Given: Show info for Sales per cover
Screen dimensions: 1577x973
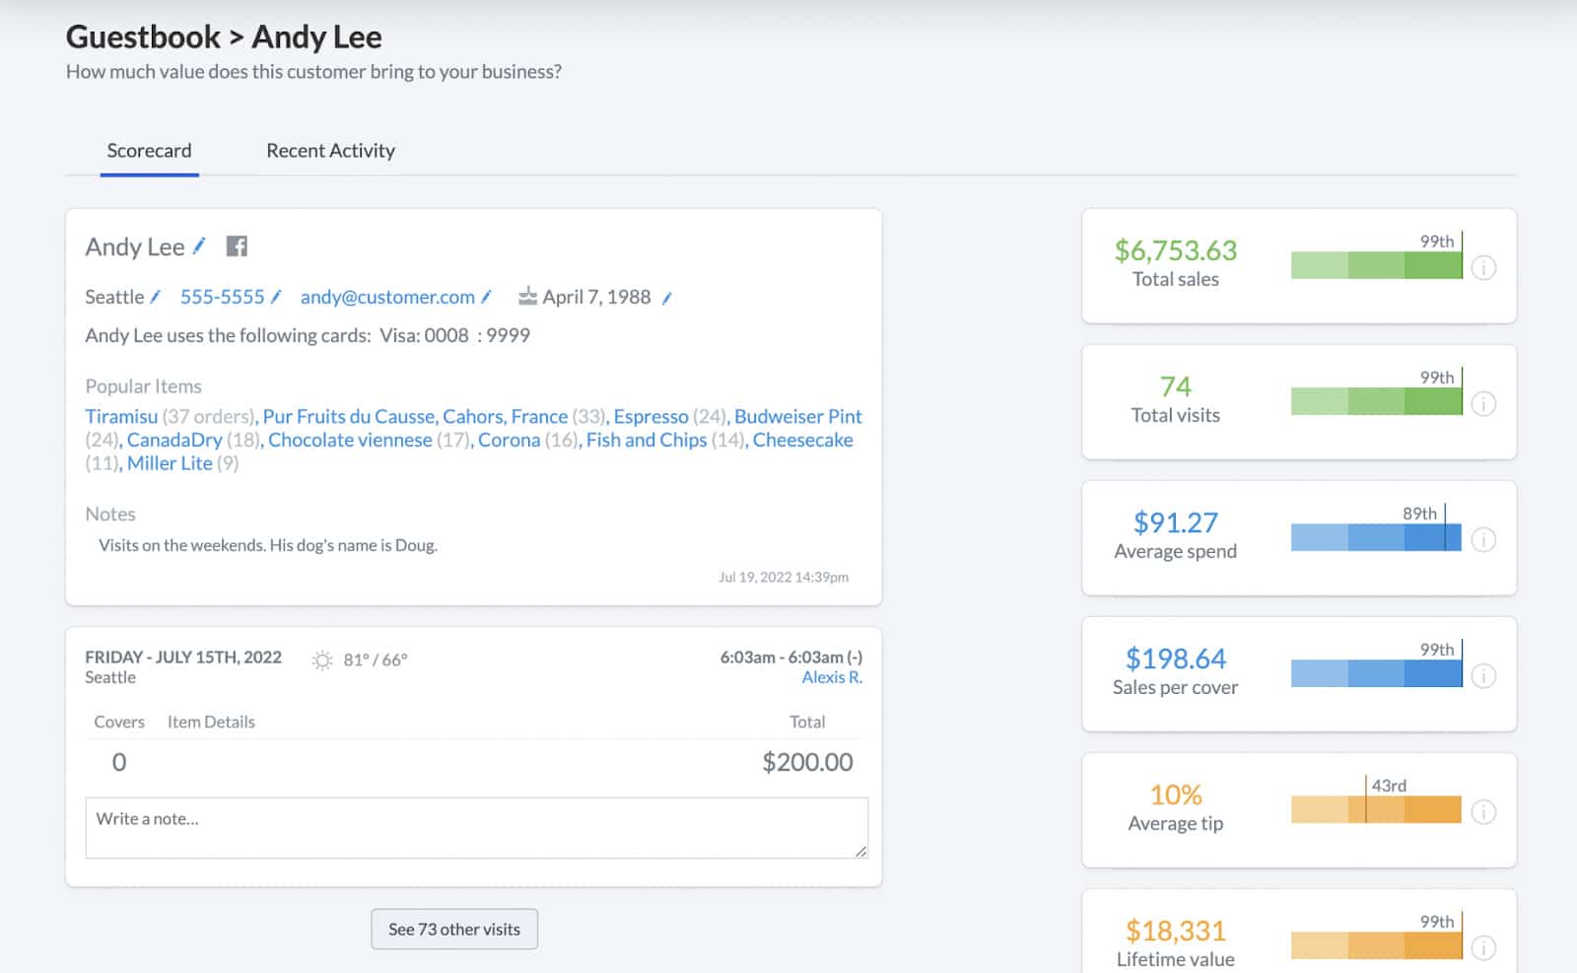Looking at the screenshot, I should pos(1483,675).
